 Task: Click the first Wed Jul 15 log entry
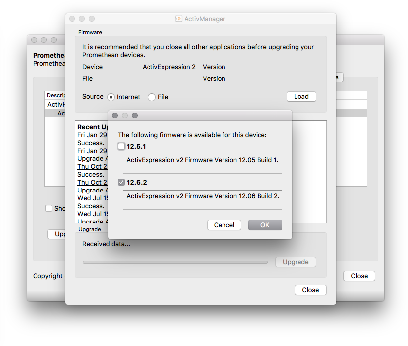coord(93,198)
